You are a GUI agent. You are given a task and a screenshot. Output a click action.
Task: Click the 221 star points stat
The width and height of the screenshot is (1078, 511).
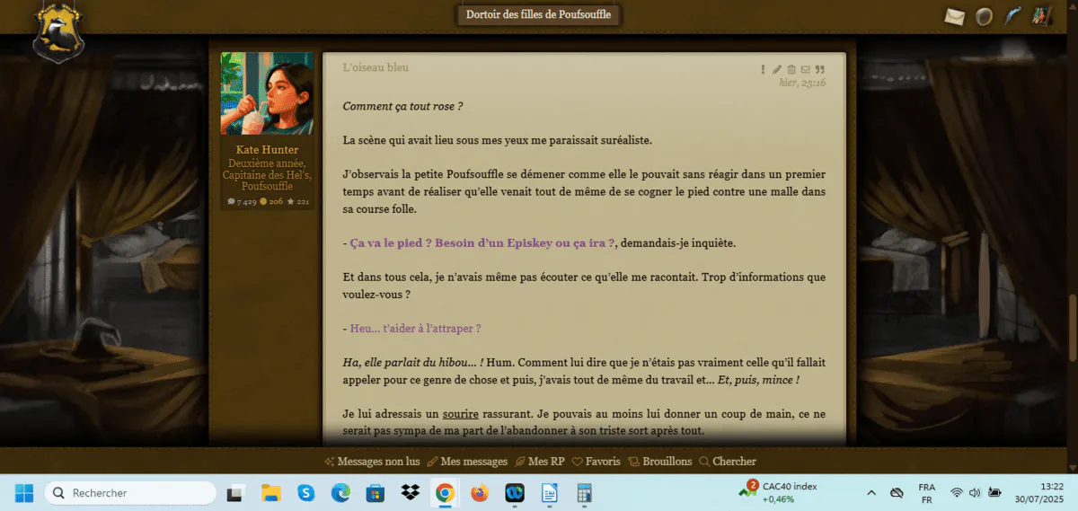(297, 202)
